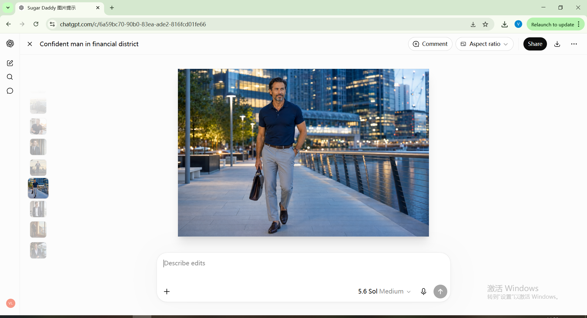Start a new chat with compose icon
Viewport: 587px width, 318px height.
pos(10,63)
